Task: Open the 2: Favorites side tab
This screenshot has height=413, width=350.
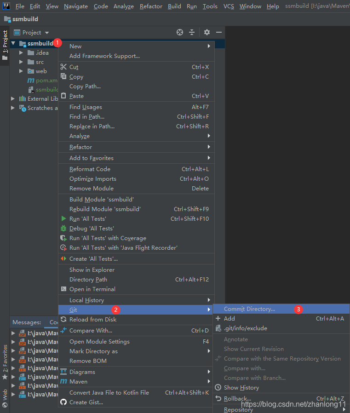Action: tap(5, 361)
